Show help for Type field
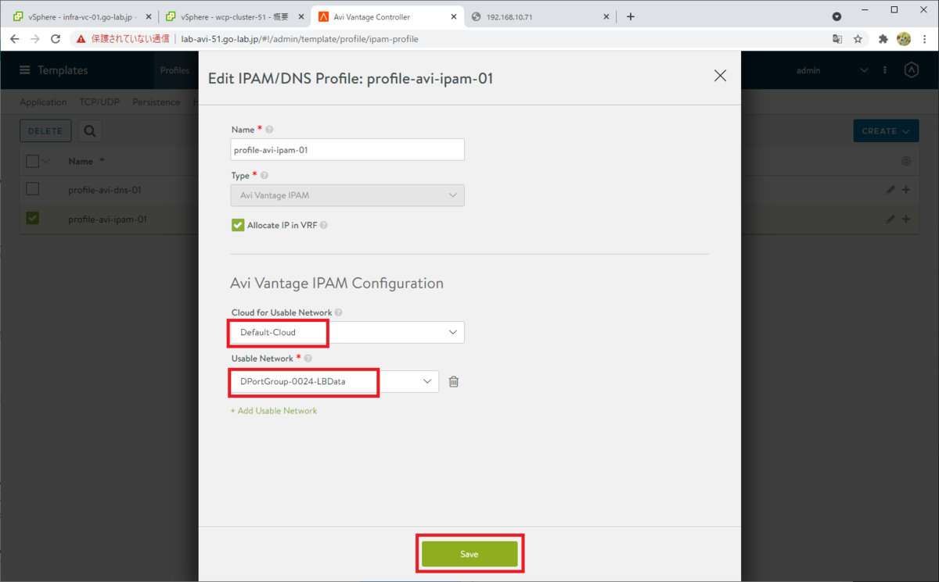939x582 pixels. tap(264, 176)
